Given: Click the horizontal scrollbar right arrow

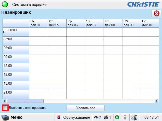Looking at the screenshot, I should [x=157, y=101].
